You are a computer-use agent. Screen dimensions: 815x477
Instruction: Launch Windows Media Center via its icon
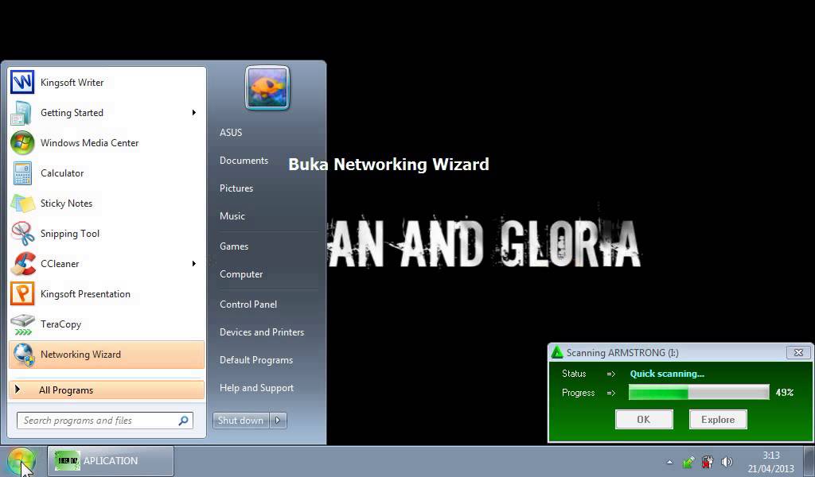click(x=22, y=143)
